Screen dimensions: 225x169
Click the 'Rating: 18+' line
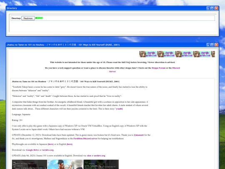(x=17, y=120)
